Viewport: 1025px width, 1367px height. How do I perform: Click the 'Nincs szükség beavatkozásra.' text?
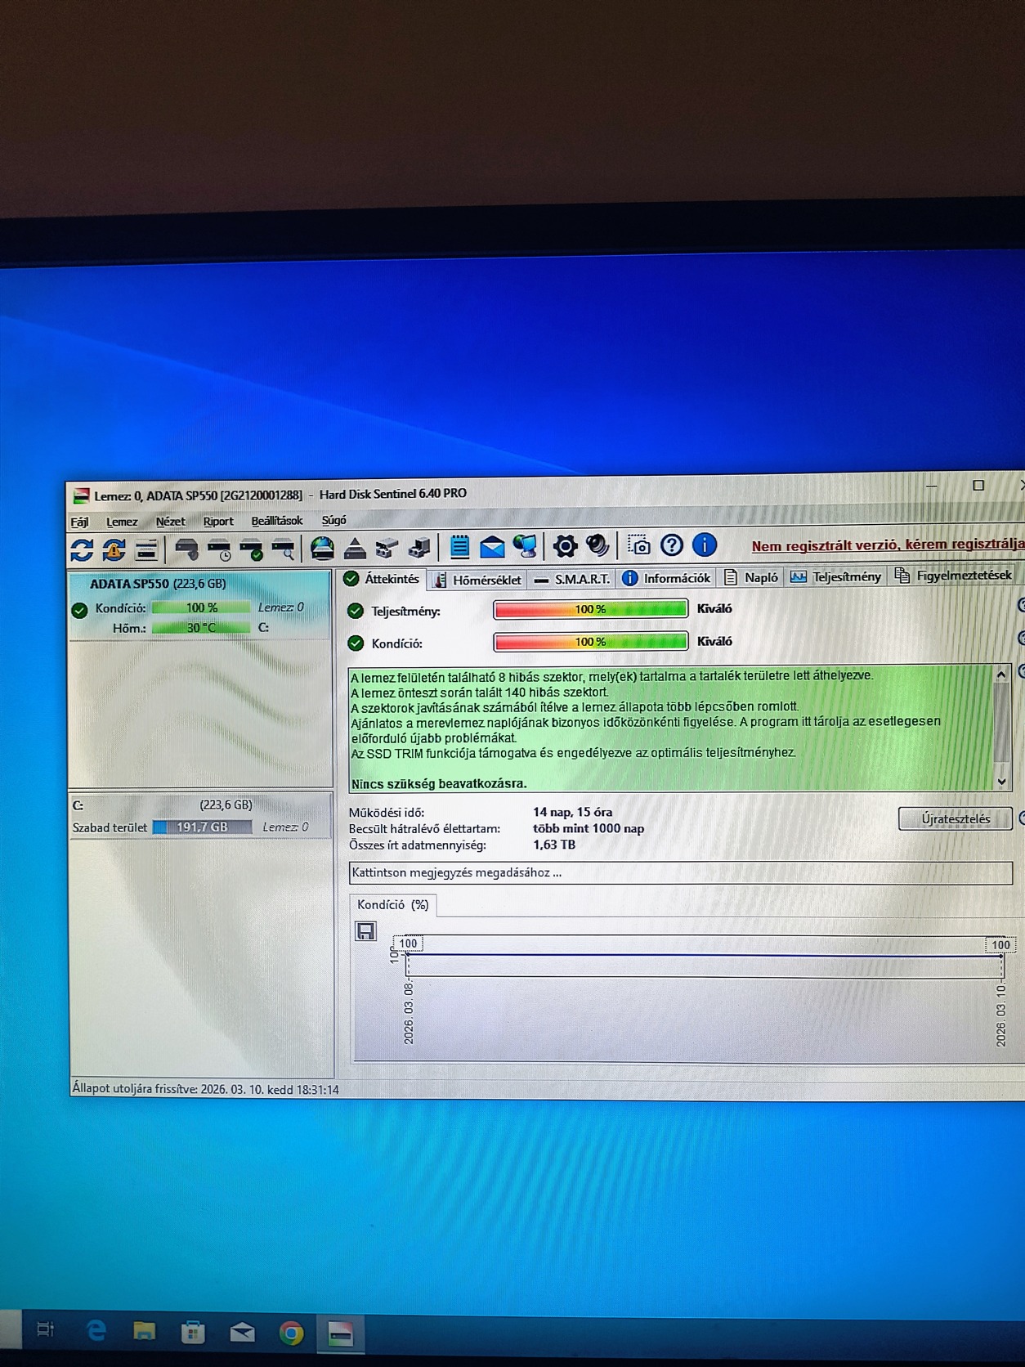click(439, 783)
